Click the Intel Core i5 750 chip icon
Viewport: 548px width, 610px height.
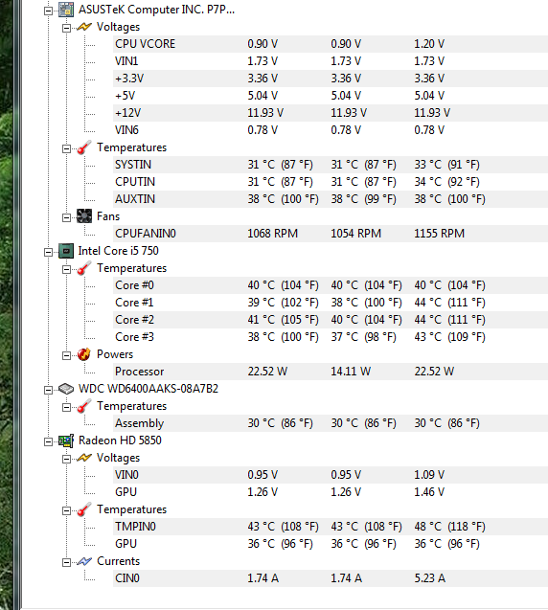click(66, 251)
